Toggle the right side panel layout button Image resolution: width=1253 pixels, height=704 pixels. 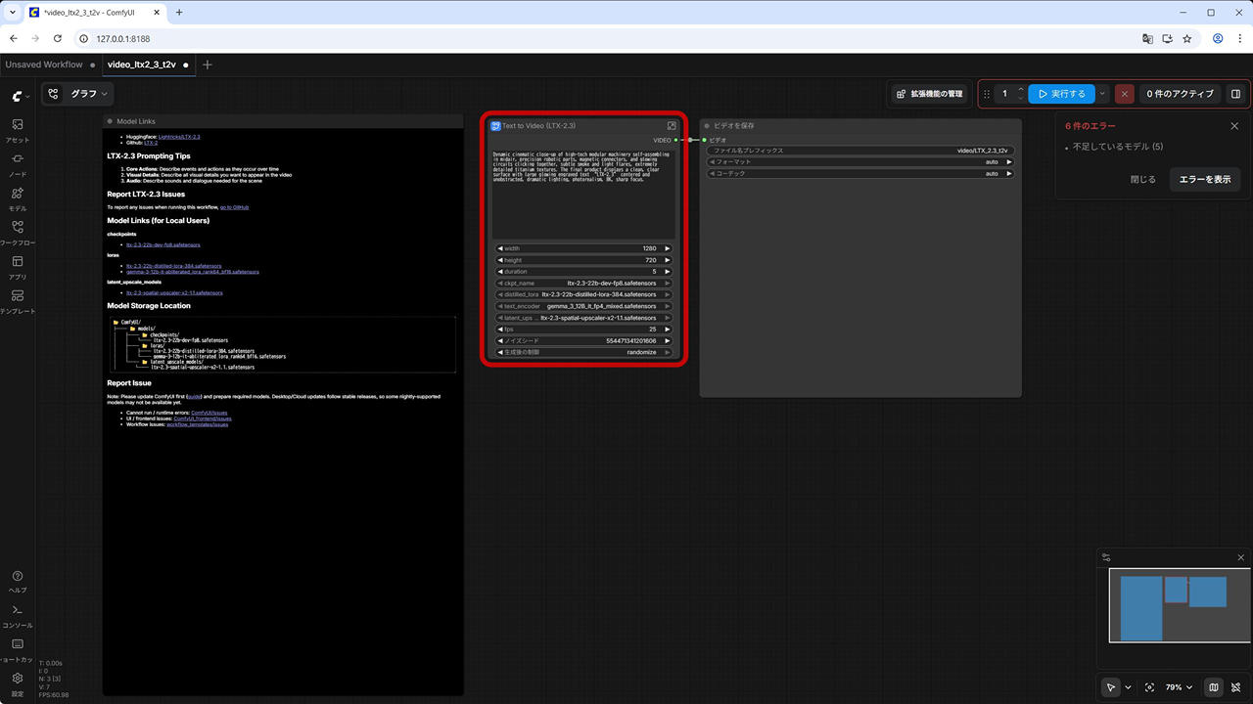click(x=1235, y=94)
